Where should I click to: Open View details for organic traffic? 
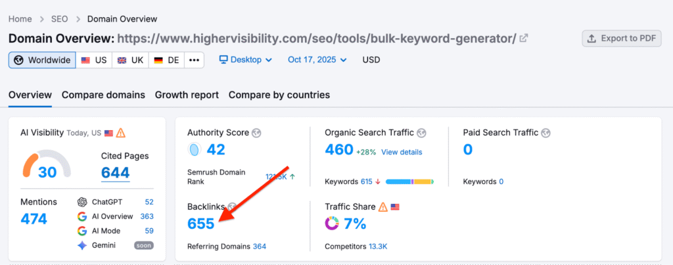pyautogui.click(x=402, y=152)
